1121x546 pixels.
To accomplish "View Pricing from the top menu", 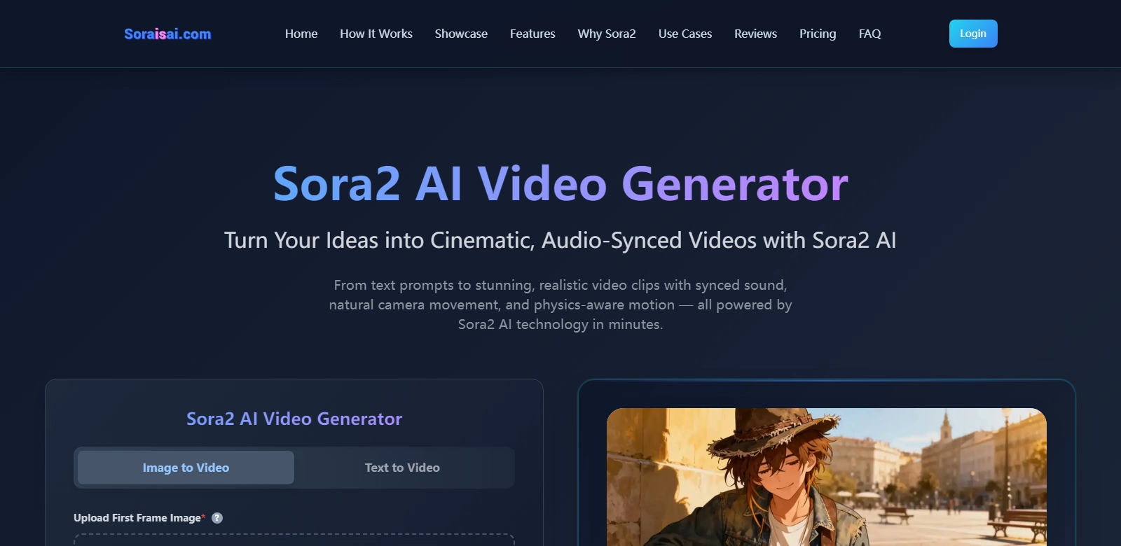I will pyautogui.click(x=818, y=34).
